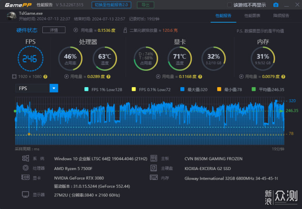Image resolution: width=302 pixels, height=209 pixels.
Task: Select the 性能报告 tab
Action: click(x=223, y=16)
